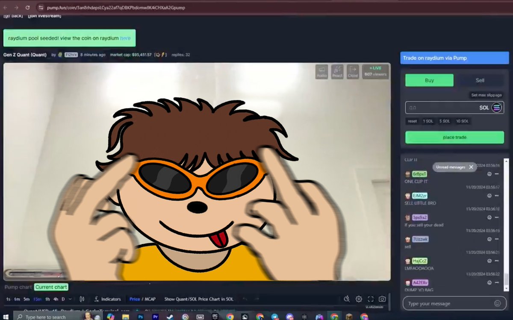Click the join livestream link

(x=44, y=16)
